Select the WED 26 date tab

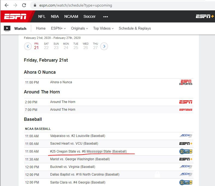coord(86,46)
